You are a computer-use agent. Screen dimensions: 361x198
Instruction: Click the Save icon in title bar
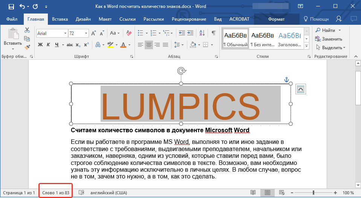[11, 6]
